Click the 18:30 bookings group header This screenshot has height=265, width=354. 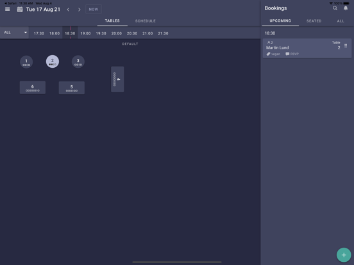270,33
